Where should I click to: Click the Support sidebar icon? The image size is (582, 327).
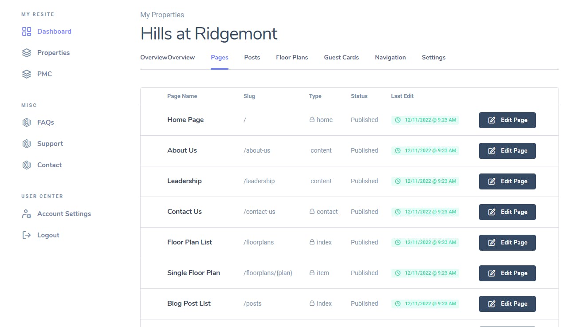(x=27, y=144)
